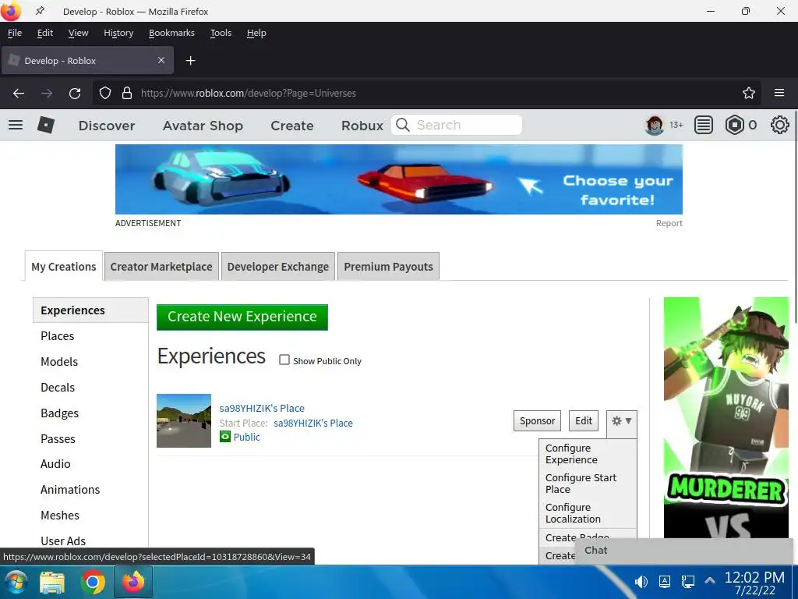Screen dimensions: 798x599
Task: Click the green Public eye icon
Action: pyautogui.click(x=225, y=437)
